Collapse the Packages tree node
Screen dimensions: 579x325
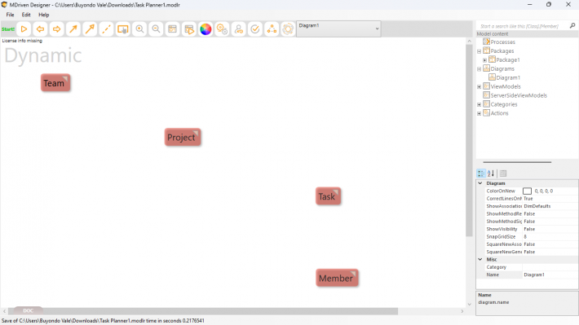480,51
